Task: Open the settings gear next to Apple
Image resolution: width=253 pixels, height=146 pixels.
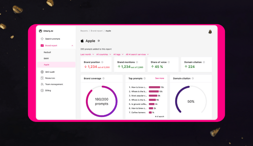Action: (99, 41)
